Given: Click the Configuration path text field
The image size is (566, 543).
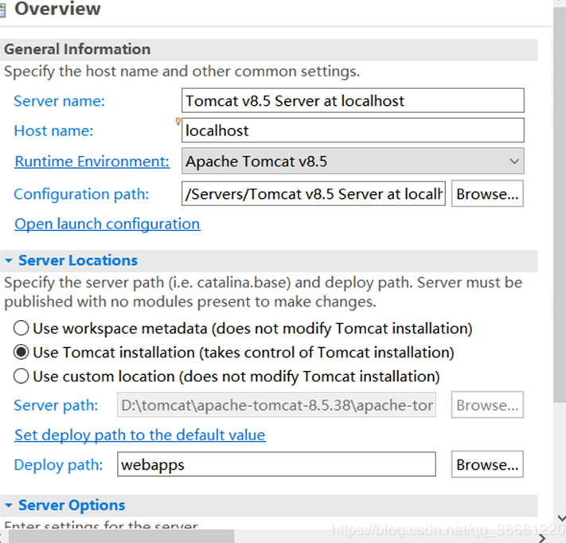Looking at the screenshot, I should coord(314,194).
